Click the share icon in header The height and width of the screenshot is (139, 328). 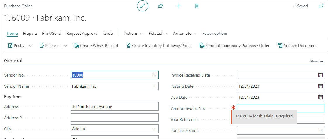[x=160, y=6]
